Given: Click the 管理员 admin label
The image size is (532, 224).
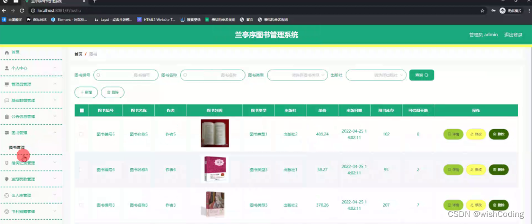Looking at the screenshot, I should pyautogui.click(x=483, y=35).
